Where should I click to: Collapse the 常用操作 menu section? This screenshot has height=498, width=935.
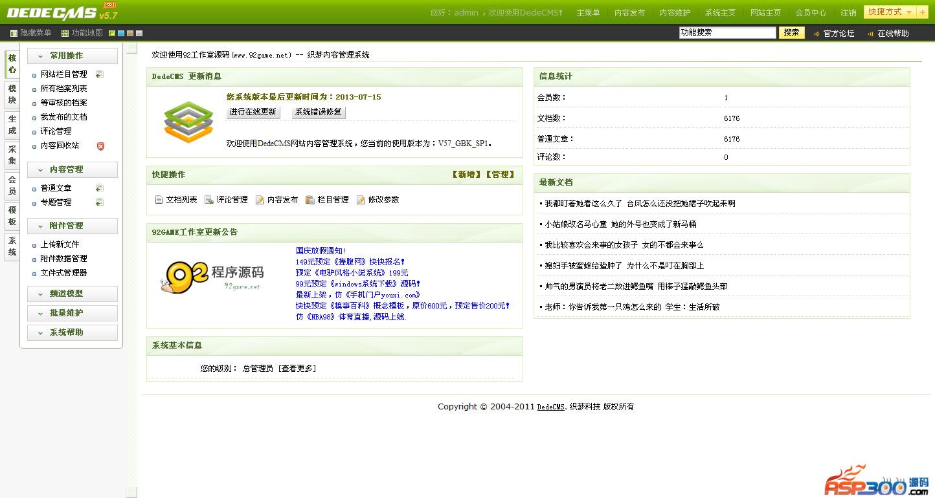[x=72, y=56]
